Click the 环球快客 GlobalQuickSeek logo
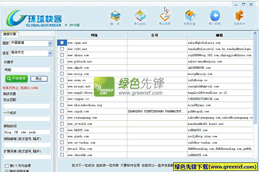 tap(34, 18)
